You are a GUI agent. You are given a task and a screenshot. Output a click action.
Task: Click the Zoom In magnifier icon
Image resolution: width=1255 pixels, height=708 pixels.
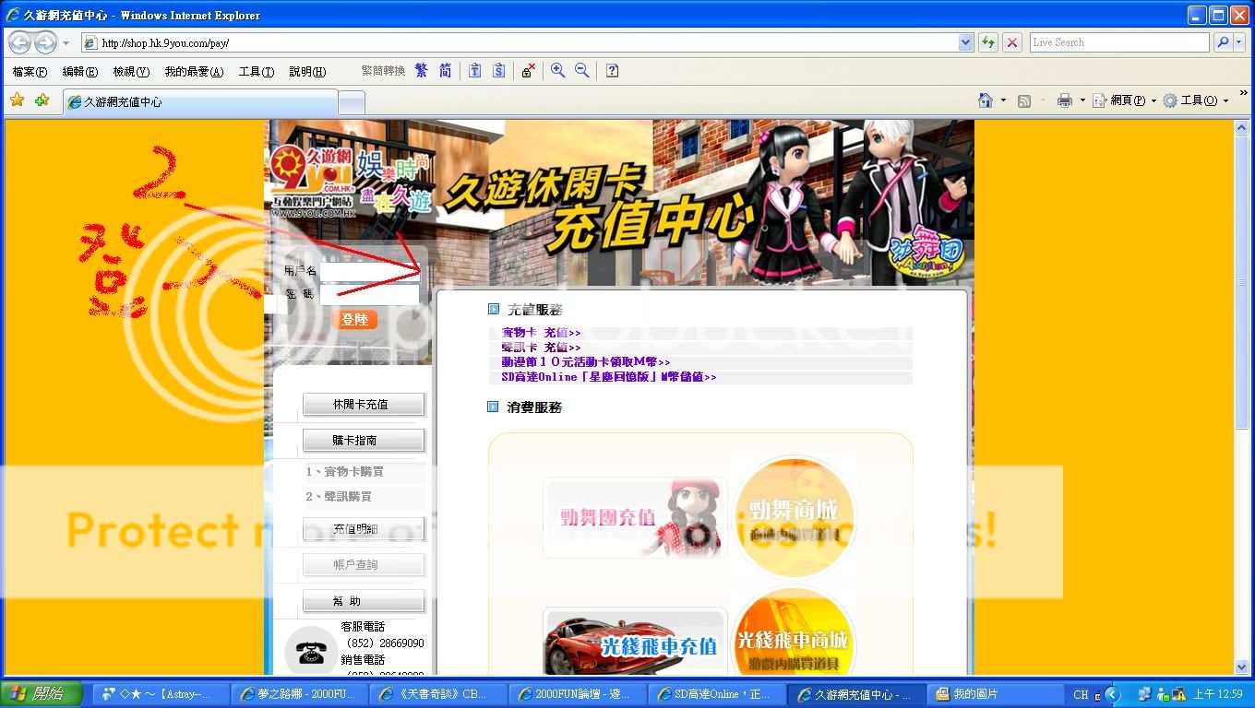(557, 71)
